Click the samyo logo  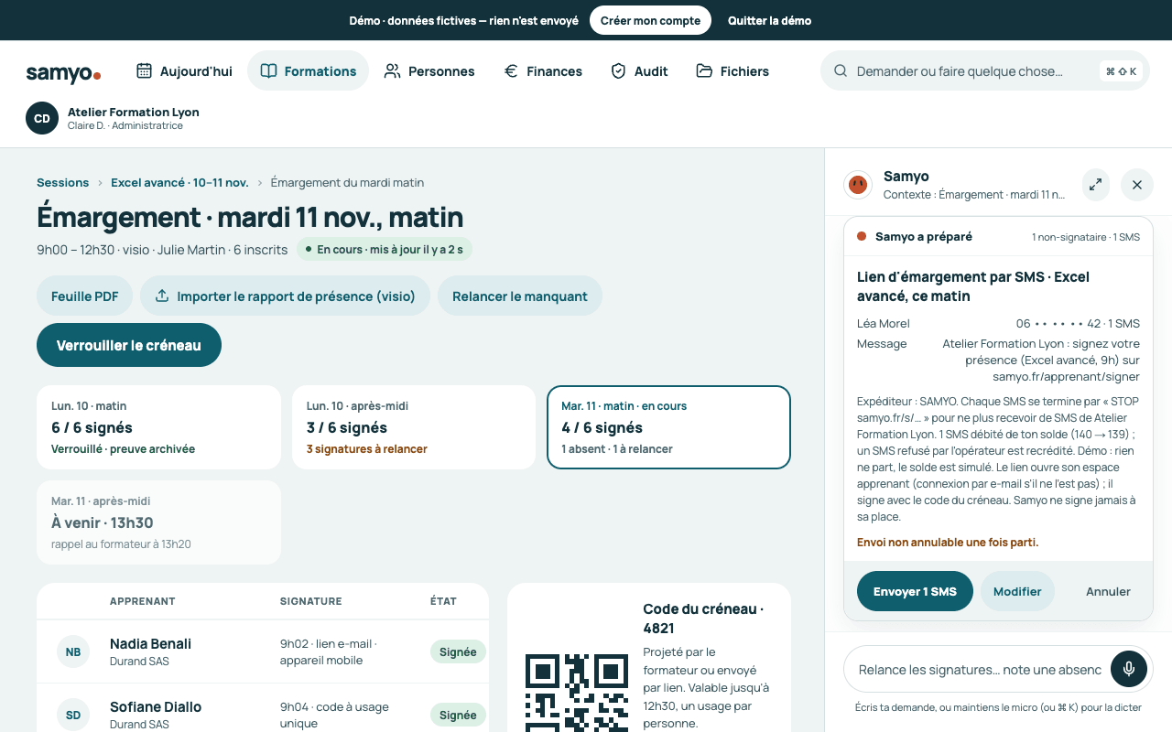pos(63,72)
